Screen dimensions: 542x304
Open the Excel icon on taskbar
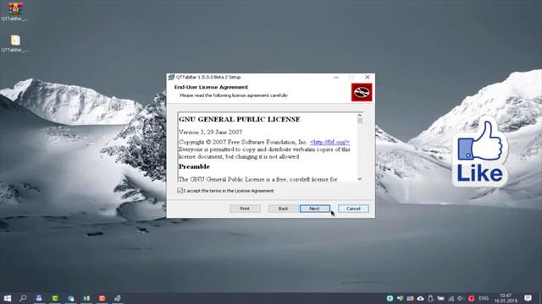coord(86,298)
